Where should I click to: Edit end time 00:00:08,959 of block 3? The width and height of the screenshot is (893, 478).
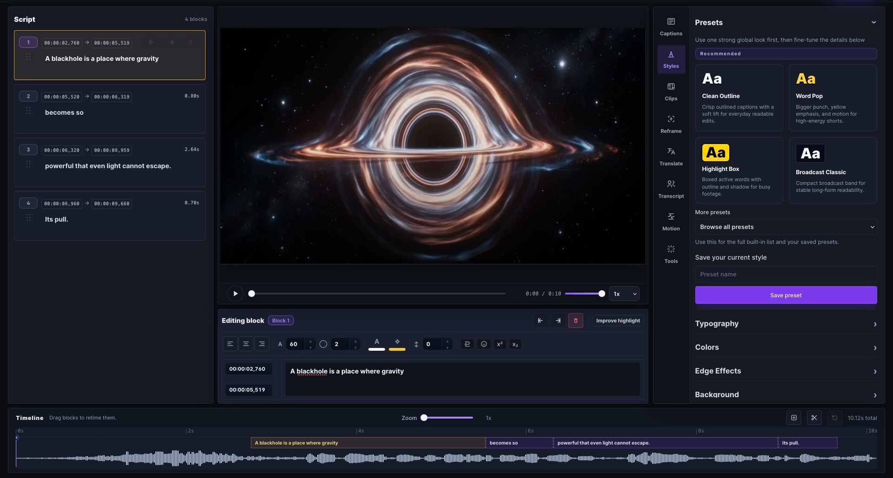[x=112, y=150]
